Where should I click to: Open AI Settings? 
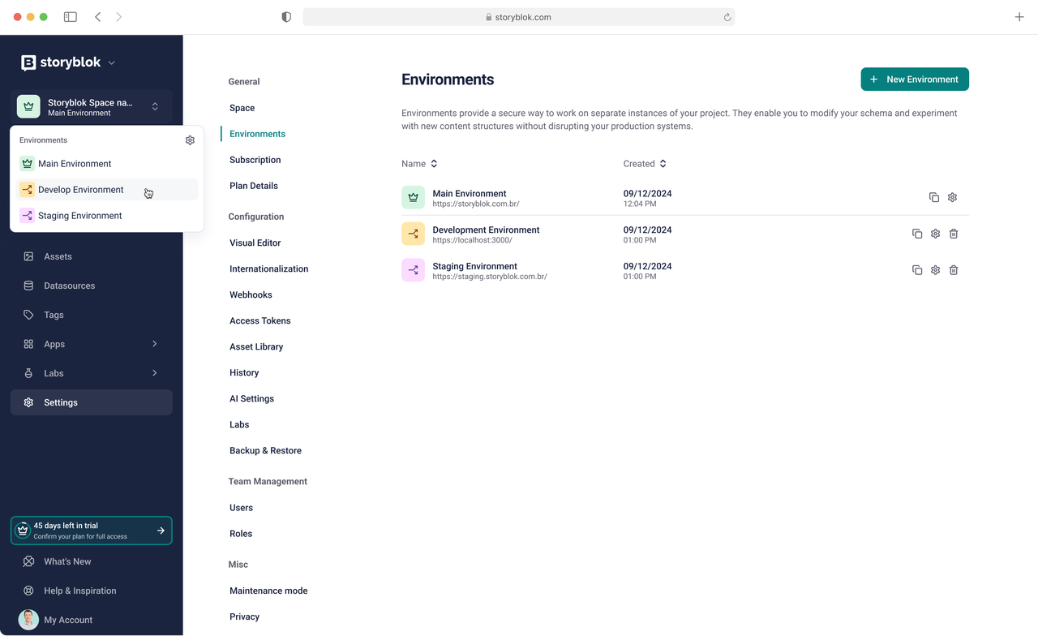251,398
